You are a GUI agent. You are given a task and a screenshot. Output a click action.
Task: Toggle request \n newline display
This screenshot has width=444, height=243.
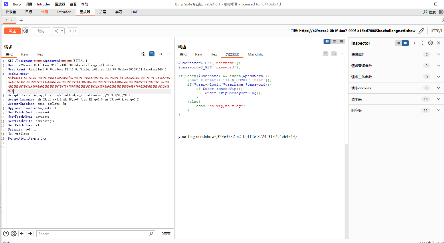[160, 54]
